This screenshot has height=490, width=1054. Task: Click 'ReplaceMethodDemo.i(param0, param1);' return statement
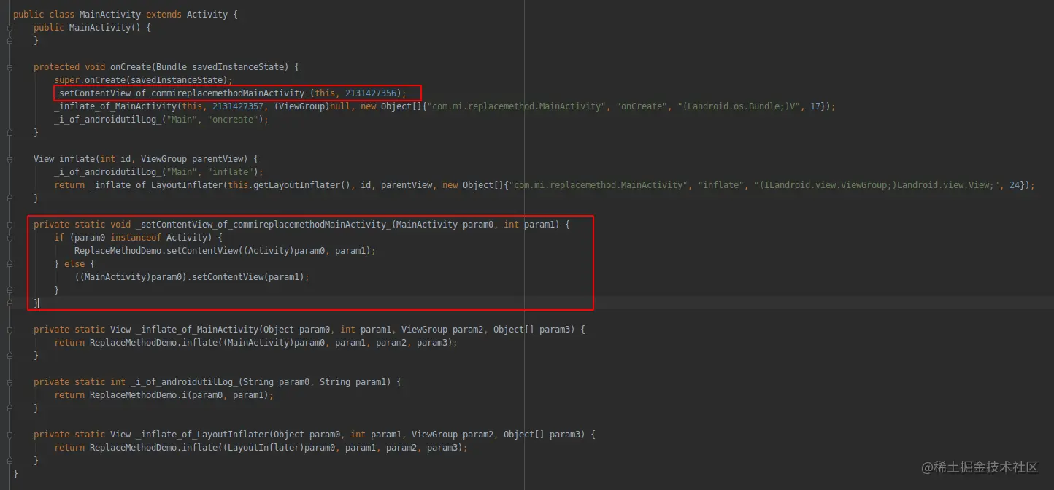click(164, 395)
